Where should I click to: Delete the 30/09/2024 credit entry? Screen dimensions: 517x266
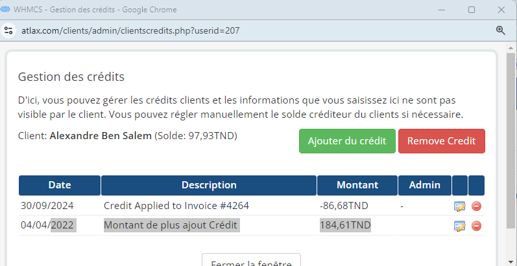pyautogui.click(x=476, y=206)
